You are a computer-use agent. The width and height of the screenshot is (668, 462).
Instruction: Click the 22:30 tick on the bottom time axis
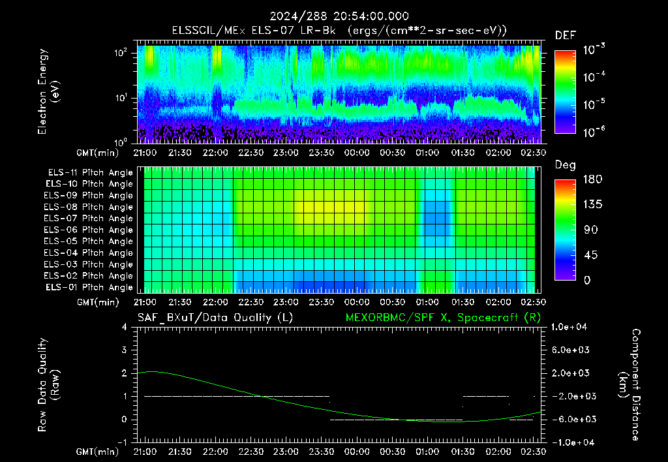click(250, 452)
